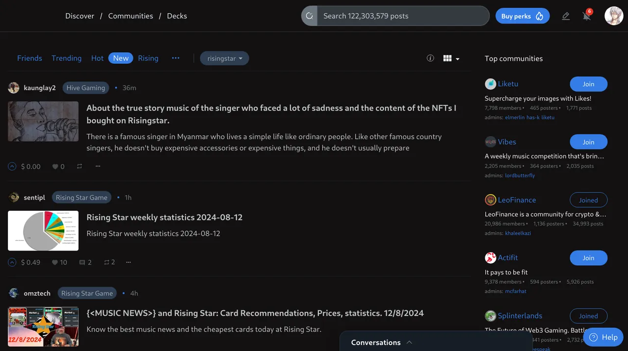Open Rising Star weekly statistics 2024-08-12 title
This screenshot has width=628, height=351.
tap(164, 217)
